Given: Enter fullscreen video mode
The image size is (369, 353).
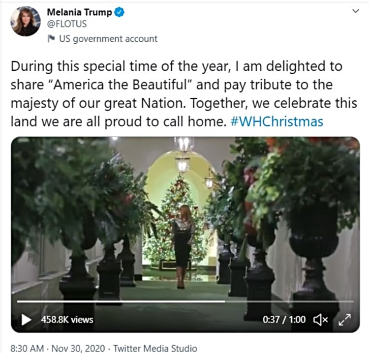Looking at the screenshot, I should 344,320.
